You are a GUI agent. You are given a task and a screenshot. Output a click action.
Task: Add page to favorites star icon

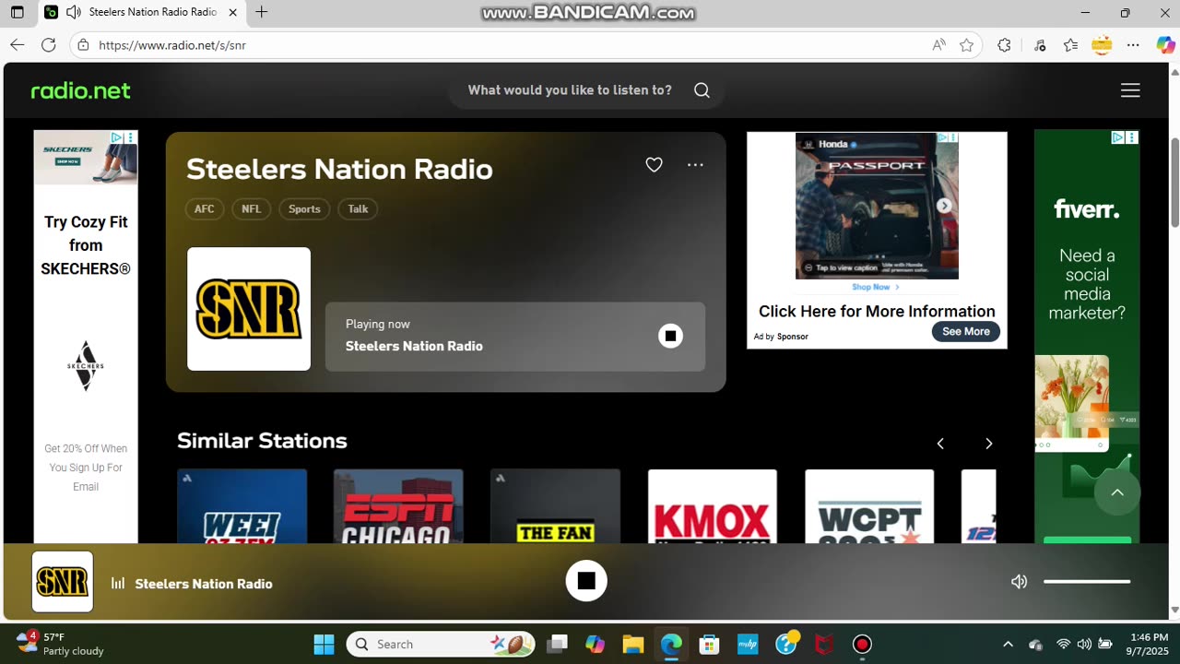966,45
